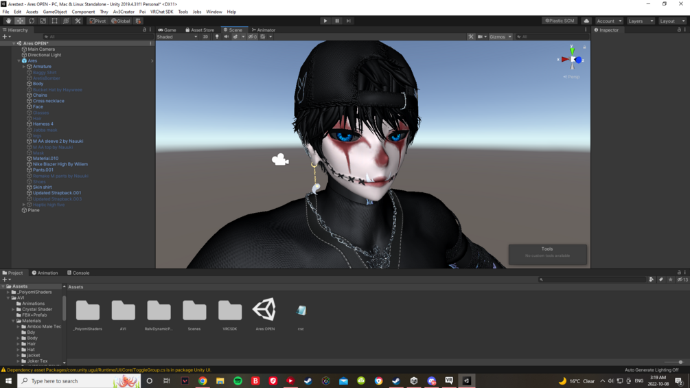690x388 pixels.
Task: Click the Gizmos button
Action: 497,36
